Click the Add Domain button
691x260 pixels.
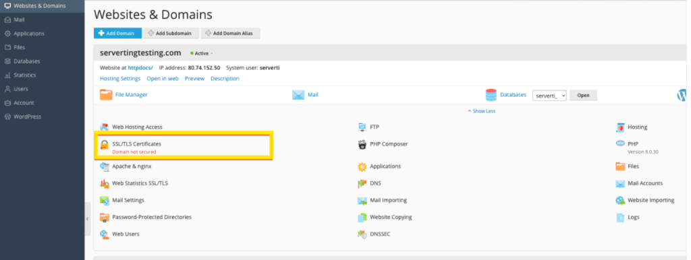(x=117, y=33)
